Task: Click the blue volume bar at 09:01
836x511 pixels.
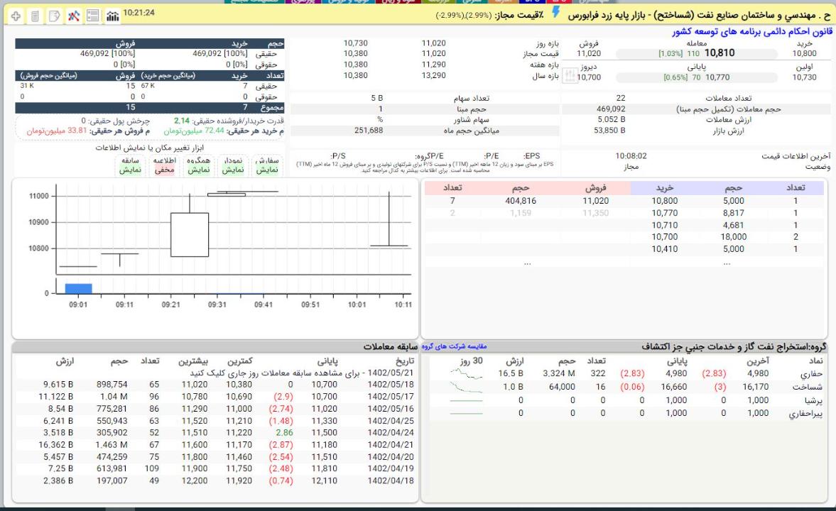Action: click(x=79, y=288)
